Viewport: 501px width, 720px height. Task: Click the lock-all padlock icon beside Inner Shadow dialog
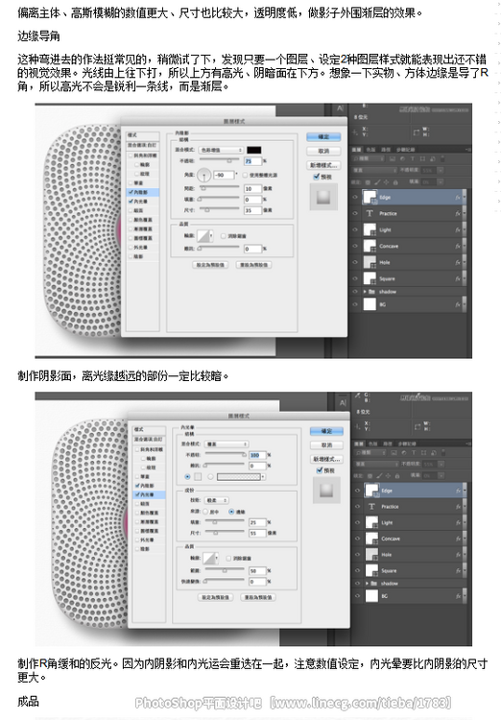tap(396, 182)
